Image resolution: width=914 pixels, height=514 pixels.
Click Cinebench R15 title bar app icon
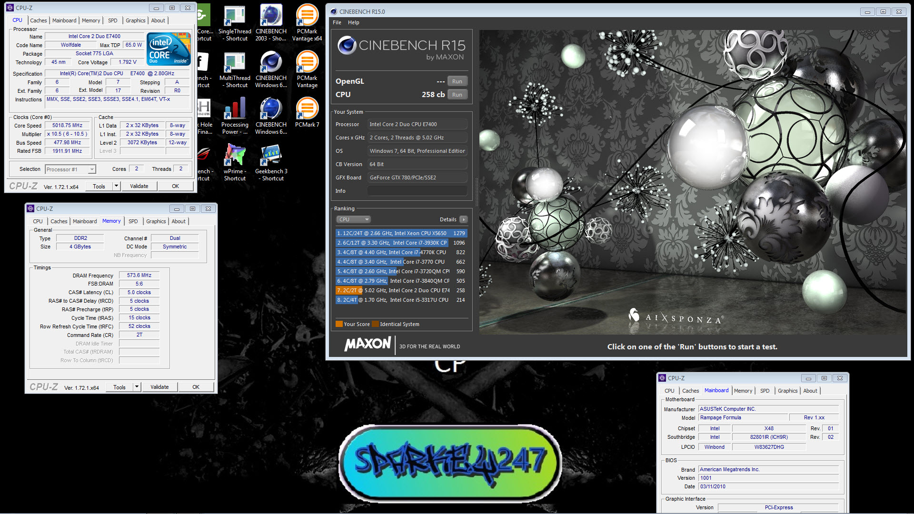(333, 11)
